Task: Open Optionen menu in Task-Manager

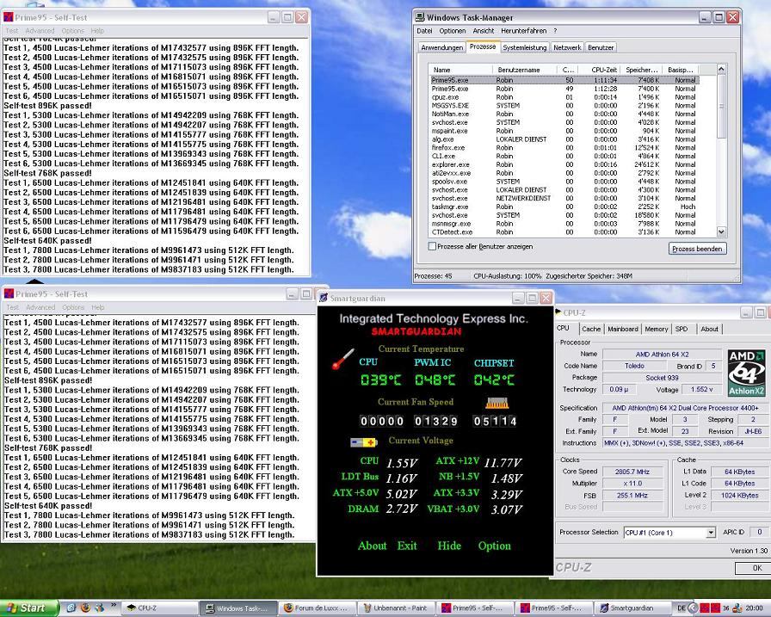Action: click(453, 30)
